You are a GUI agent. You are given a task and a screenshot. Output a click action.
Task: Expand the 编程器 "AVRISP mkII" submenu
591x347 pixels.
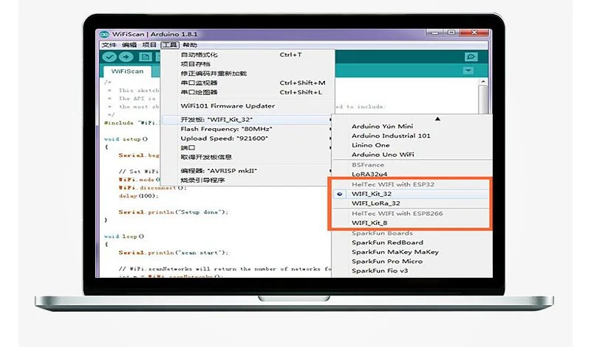pos(247,171)
